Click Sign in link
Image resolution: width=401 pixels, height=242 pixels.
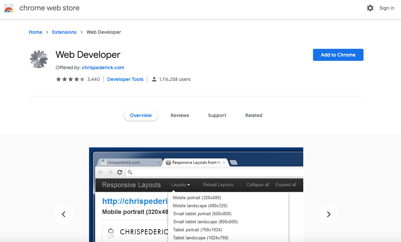tap(387, 8)
